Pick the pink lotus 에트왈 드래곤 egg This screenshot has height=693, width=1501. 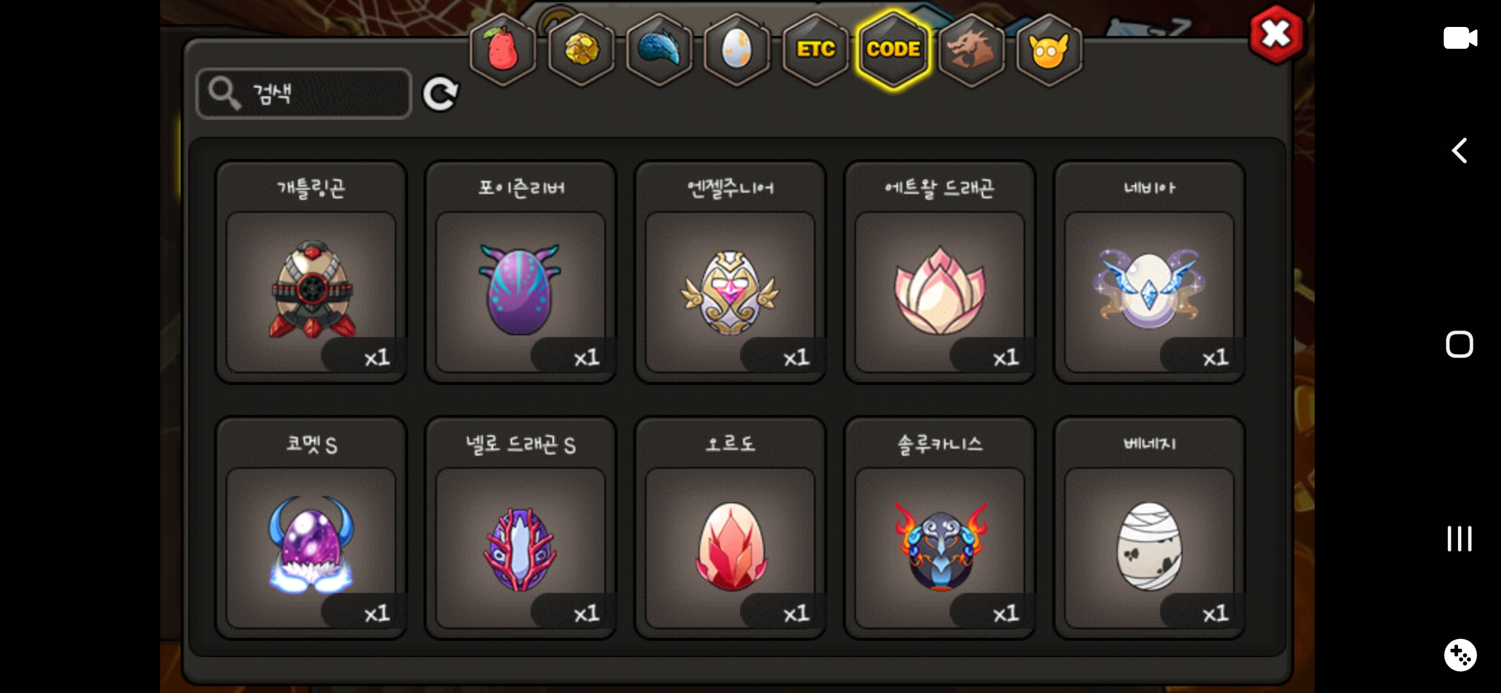pyautogui.click(x=940, y=272)
